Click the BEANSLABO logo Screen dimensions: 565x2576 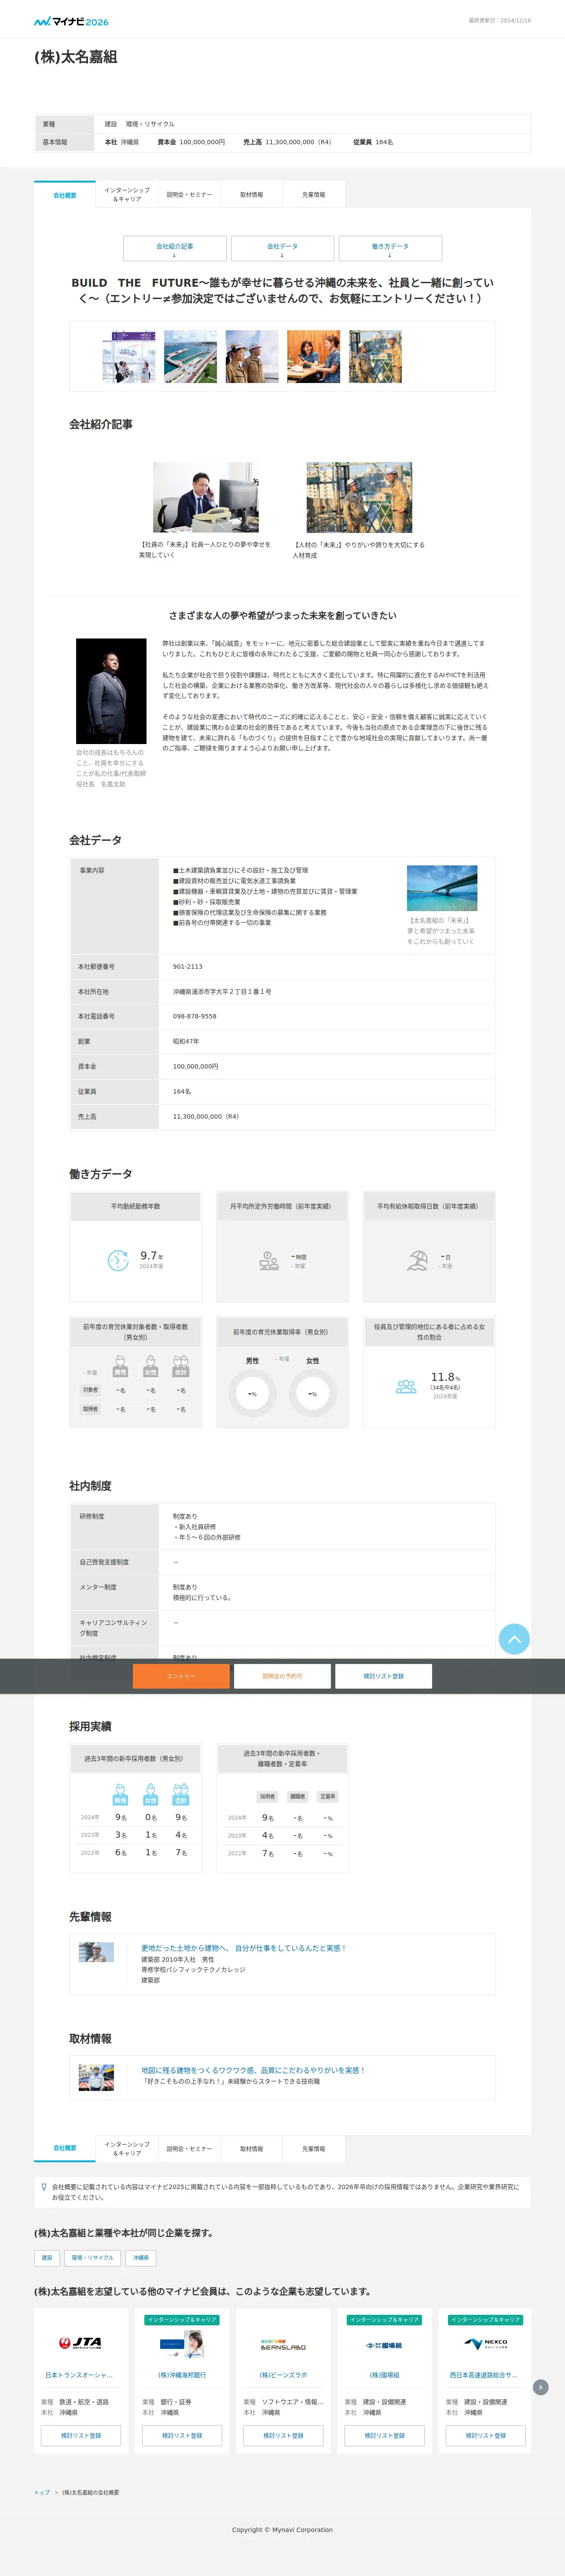(283, 2344)
